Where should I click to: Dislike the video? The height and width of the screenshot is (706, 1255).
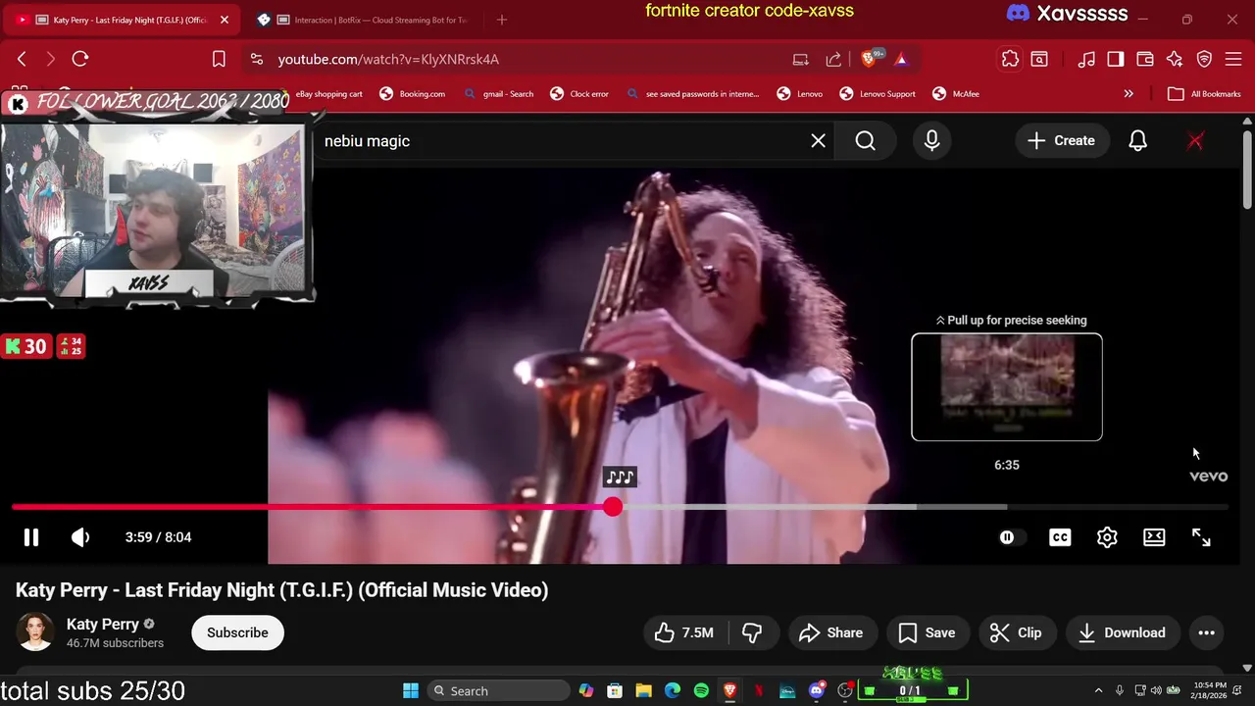(752, 632)
